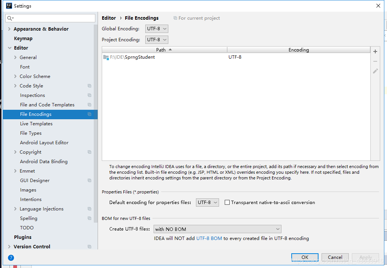Click the search magnifier icon in settings
This screenshot has width=387, height=268.
10,18
